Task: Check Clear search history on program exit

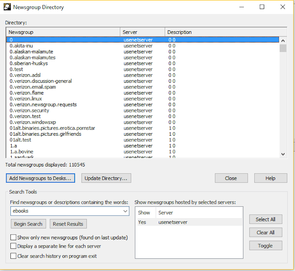Action: (13, 256)
